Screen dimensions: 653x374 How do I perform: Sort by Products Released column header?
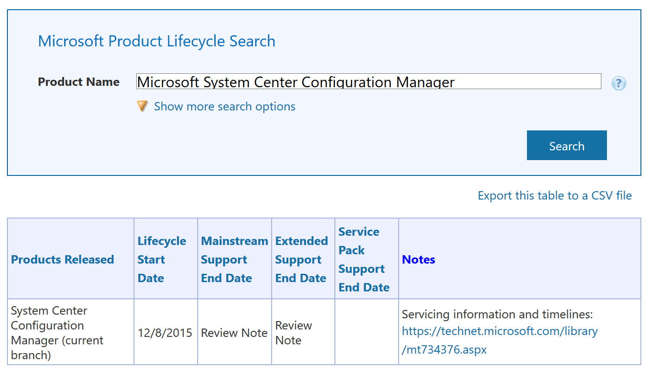click(62, 259)
